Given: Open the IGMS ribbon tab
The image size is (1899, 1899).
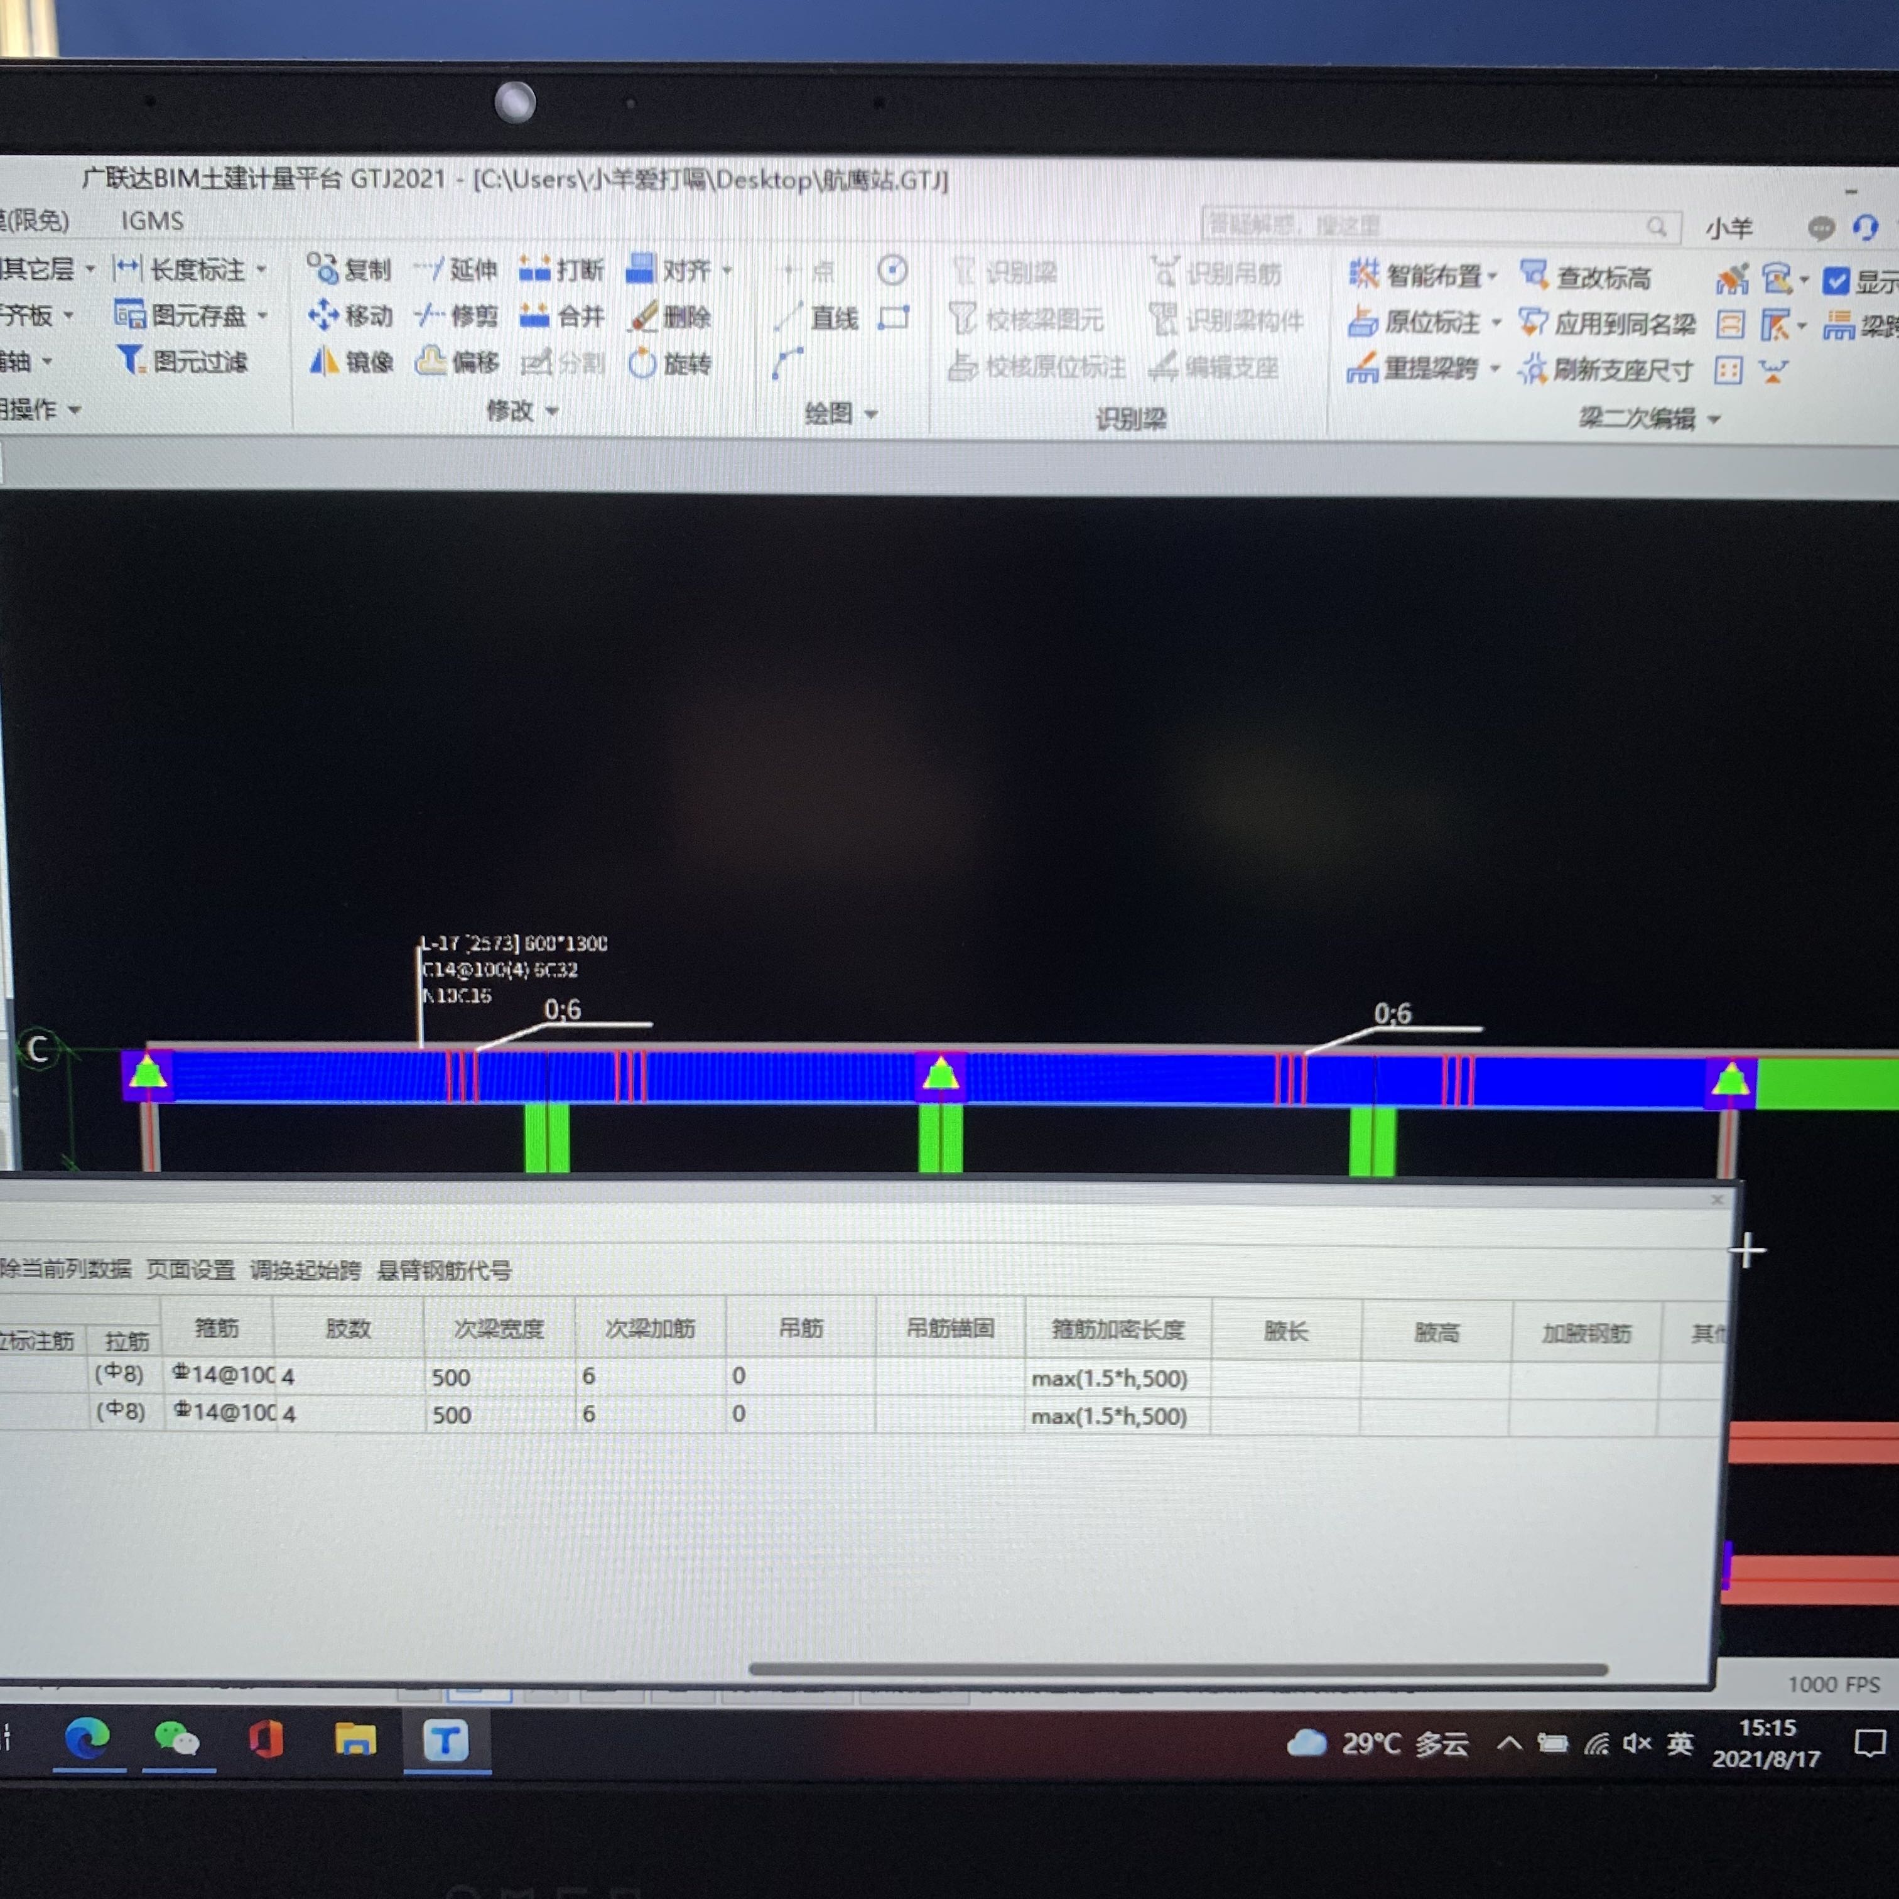Looking at the screenshot, I should pyautogui.click(x=151, y=220).
